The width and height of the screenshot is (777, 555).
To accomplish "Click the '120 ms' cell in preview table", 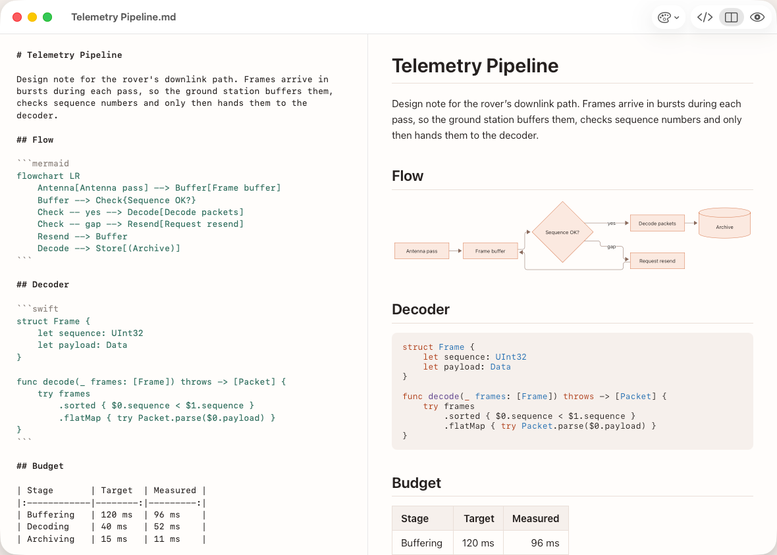I will coord(479,543).
